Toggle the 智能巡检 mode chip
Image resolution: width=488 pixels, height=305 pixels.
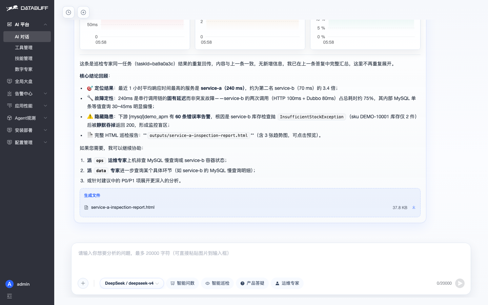click(x=217, y=283)
